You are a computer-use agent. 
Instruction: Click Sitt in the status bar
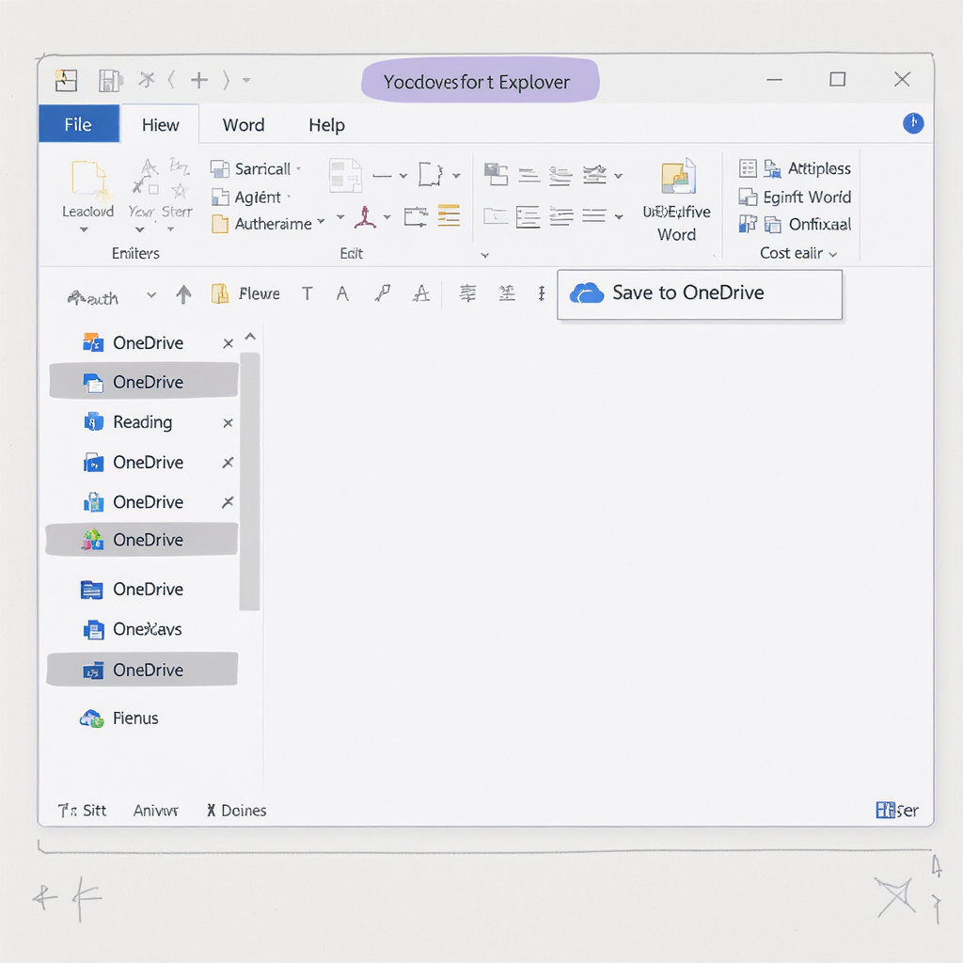point(95,811)
